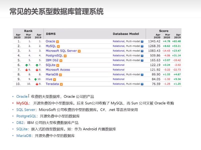The height and width of the screenshot is (150, 201).
Task: Click the green up arrow in SQLite Apr 2019 rank
Action: tap(37, 65)
